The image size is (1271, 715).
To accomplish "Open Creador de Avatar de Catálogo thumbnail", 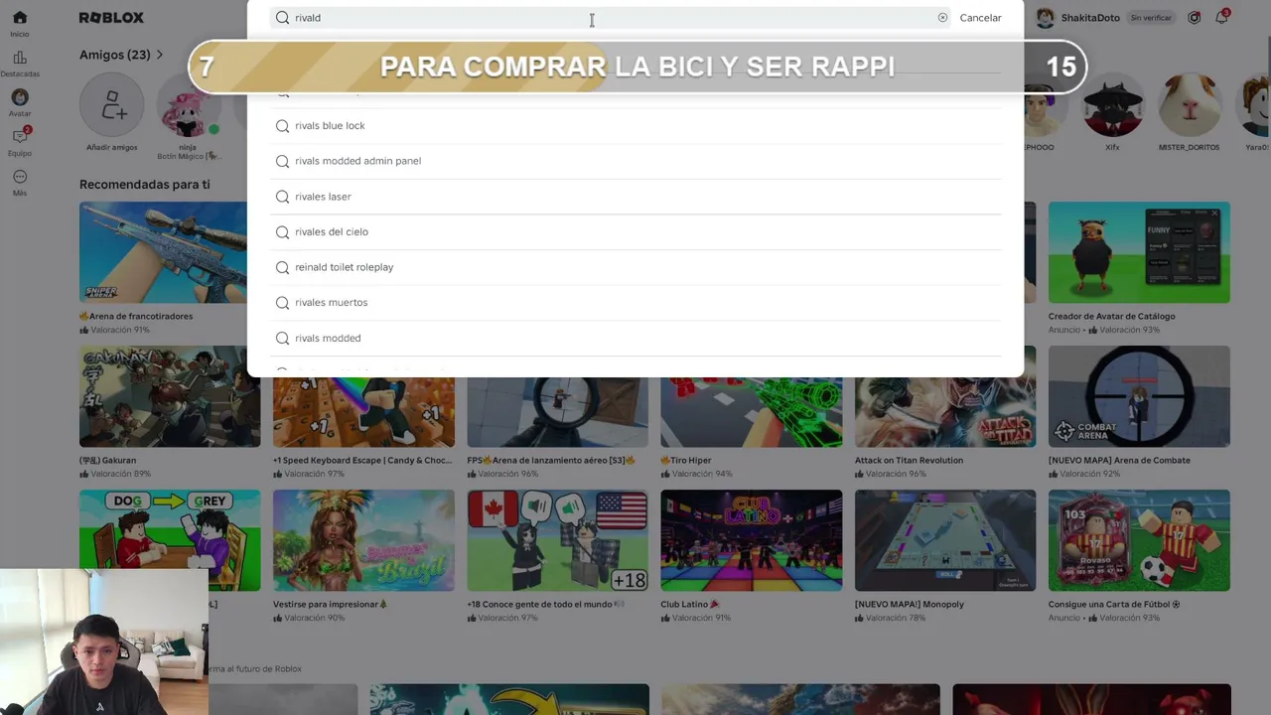I will pos(1139,252).
